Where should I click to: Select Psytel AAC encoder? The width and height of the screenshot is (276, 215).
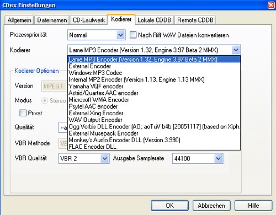[154, 106]
